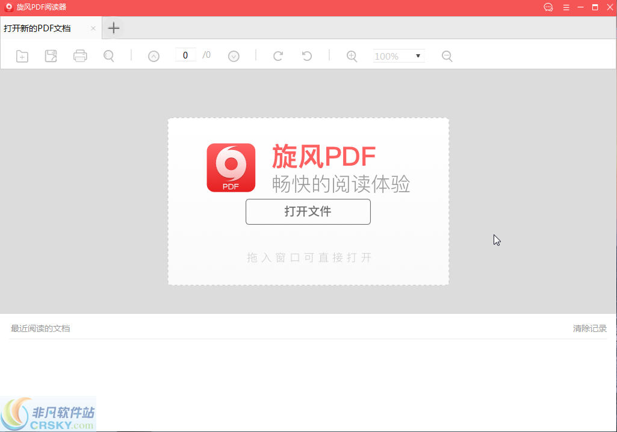
Task: Click the 拖入窗口可直接打开 hint text
Action: coord(309,257)
